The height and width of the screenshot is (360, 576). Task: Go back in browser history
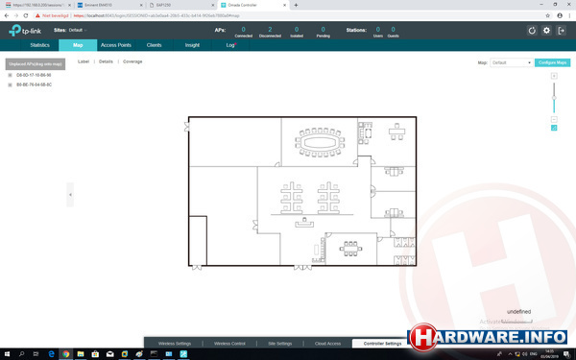[x=7, y=15]
